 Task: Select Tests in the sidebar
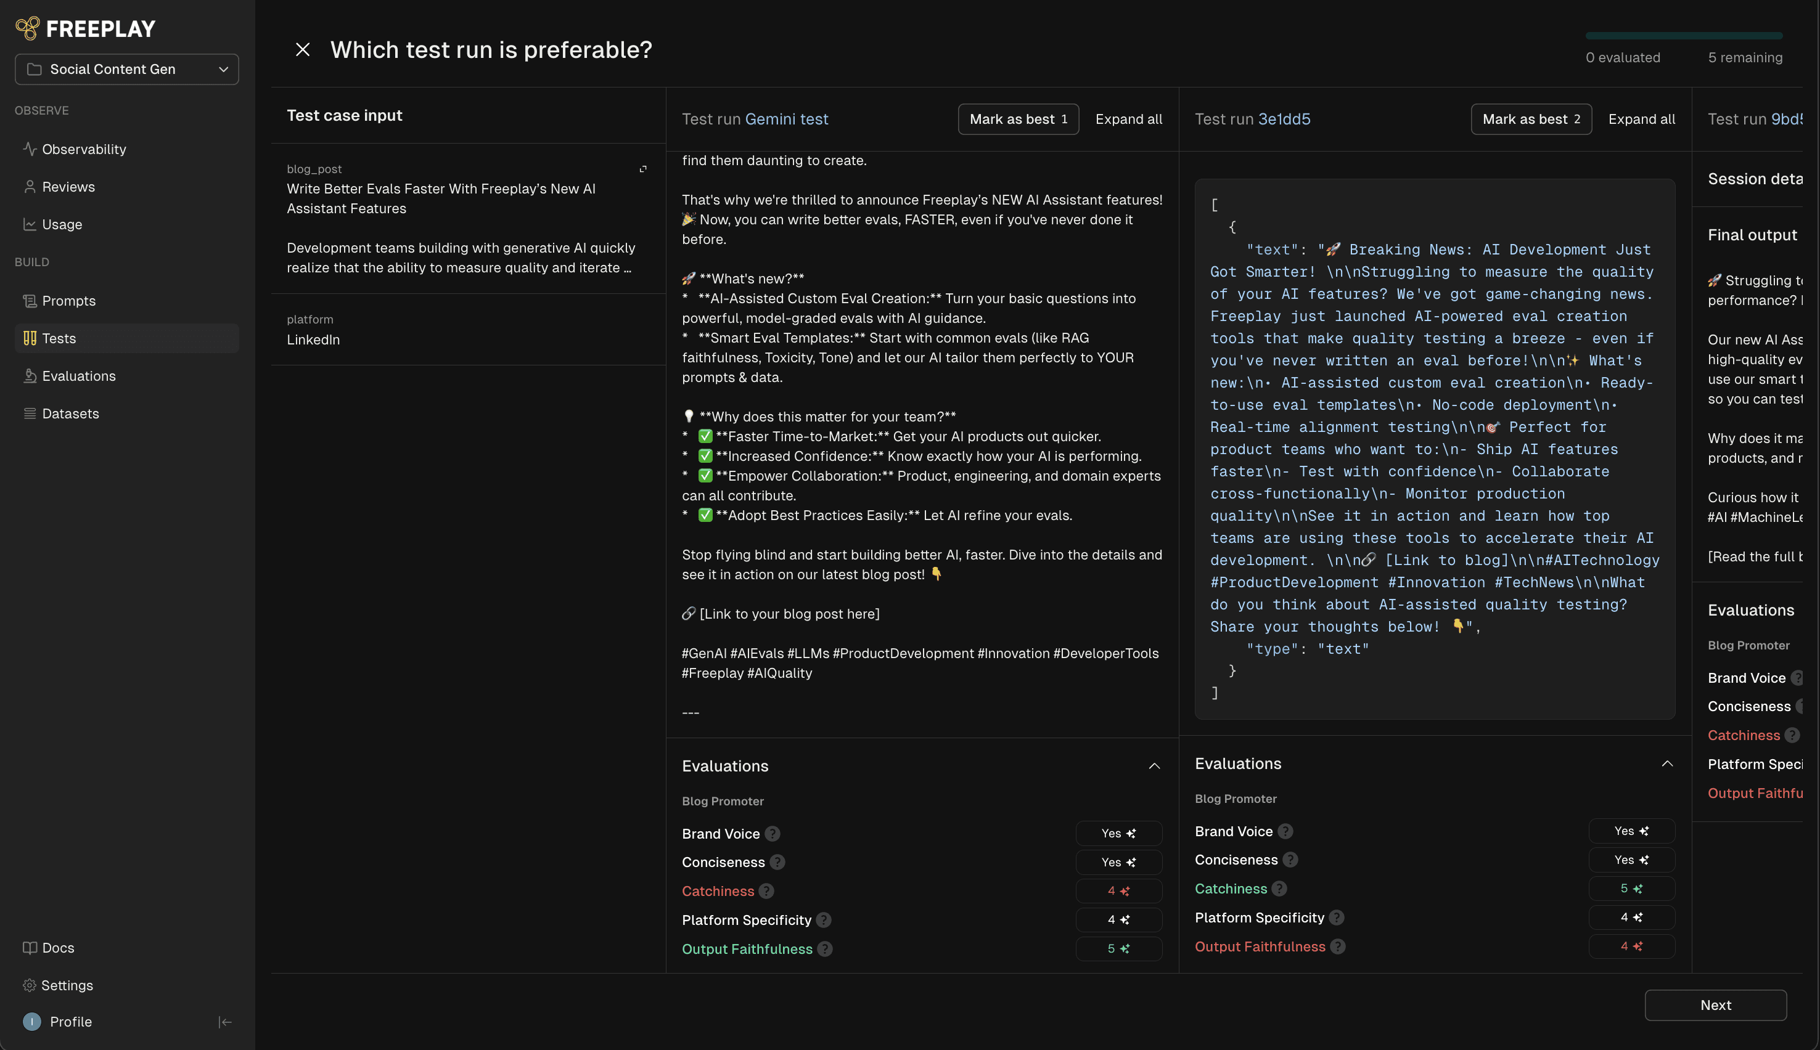pyautogui.click(x=127, y=338)
